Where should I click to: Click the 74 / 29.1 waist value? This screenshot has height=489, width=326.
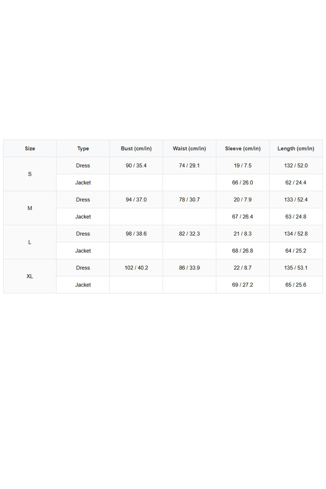[x=189, y=165]
